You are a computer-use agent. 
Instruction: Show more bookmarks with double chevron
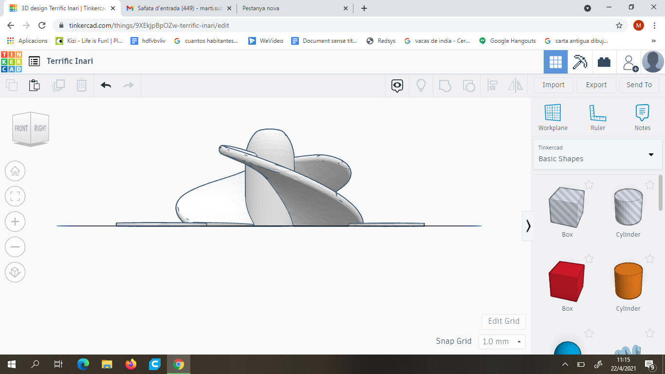(654, 41)
